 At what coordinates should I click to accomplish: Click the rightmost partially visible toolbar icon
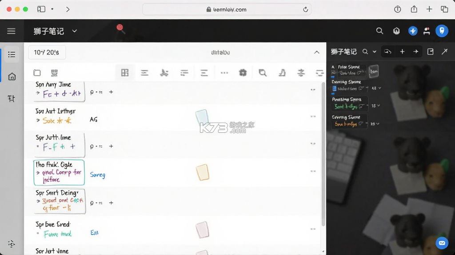tap(320, 73)
